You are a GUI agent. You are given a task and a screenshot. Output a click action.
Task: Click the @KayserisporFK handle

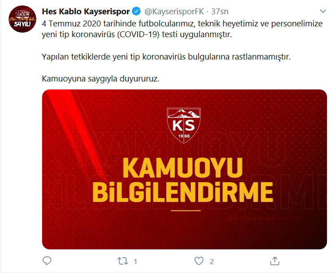174,12
